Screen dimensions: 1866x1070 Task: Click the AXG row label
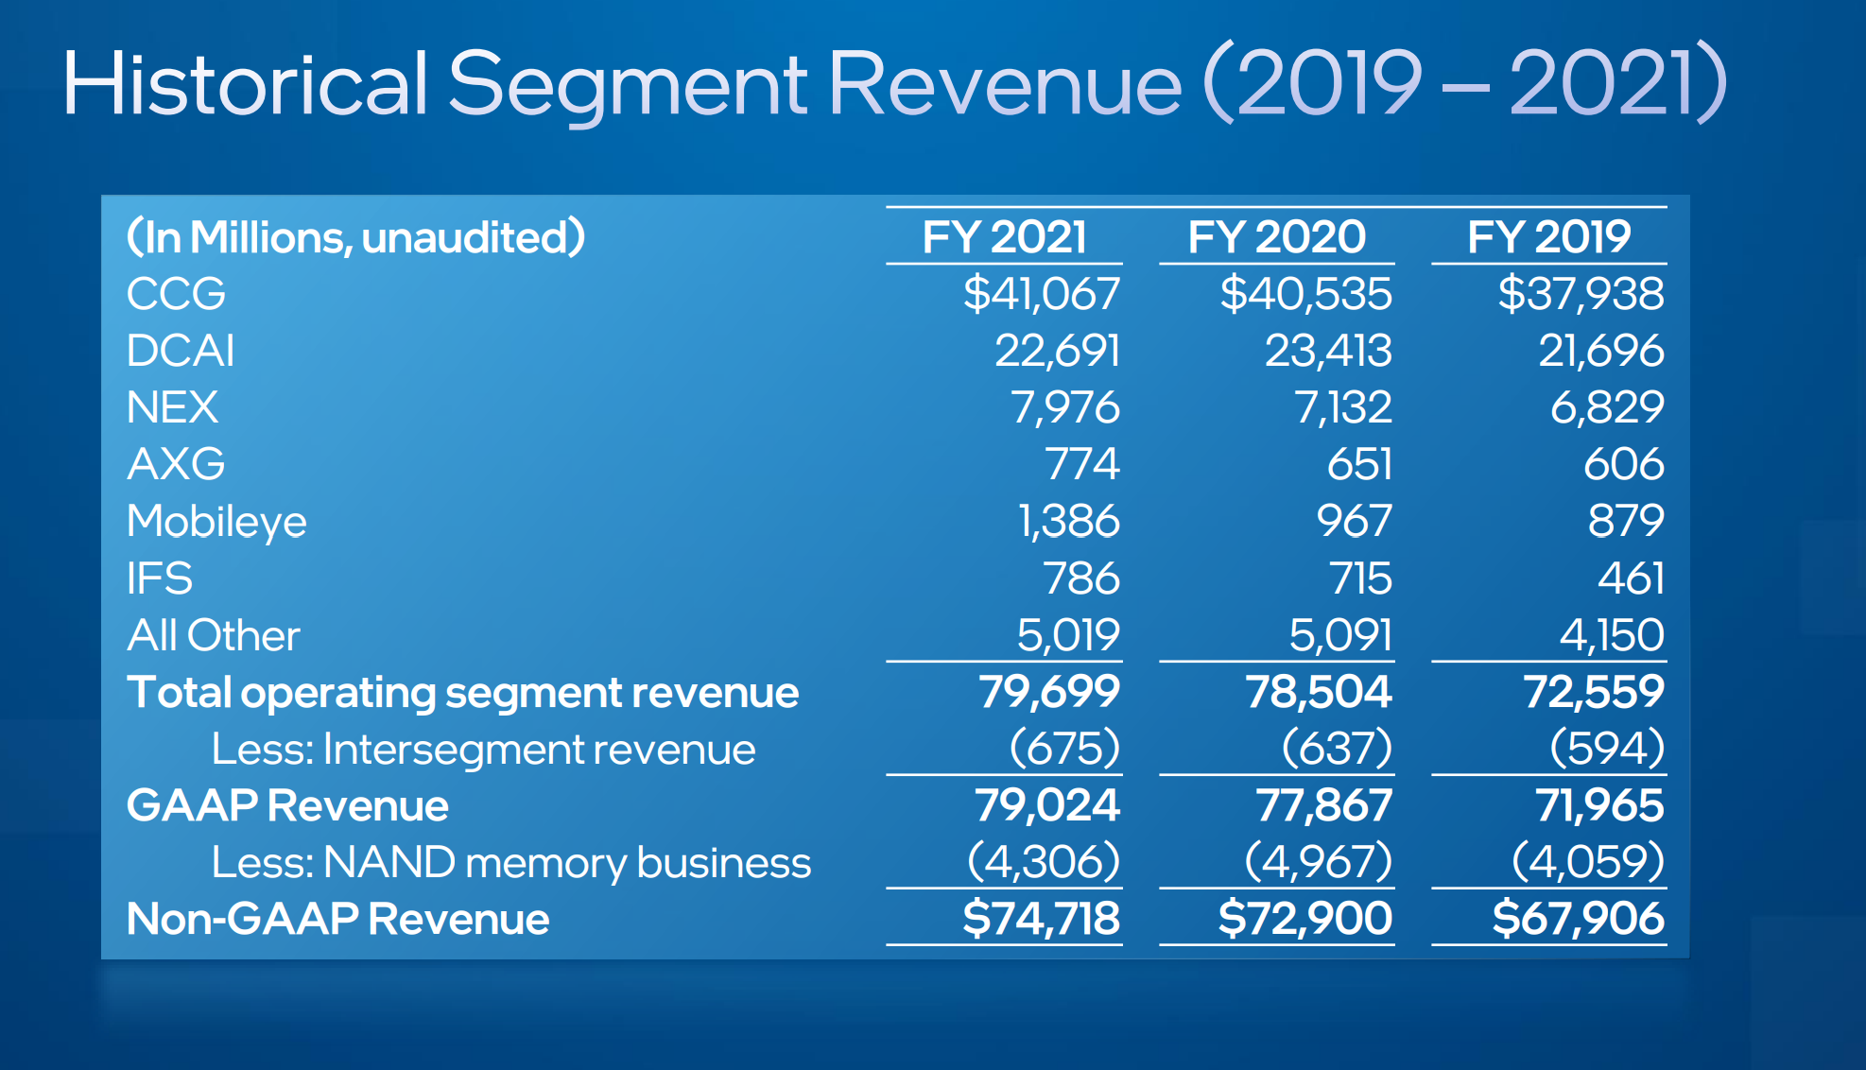pos(176,464)
